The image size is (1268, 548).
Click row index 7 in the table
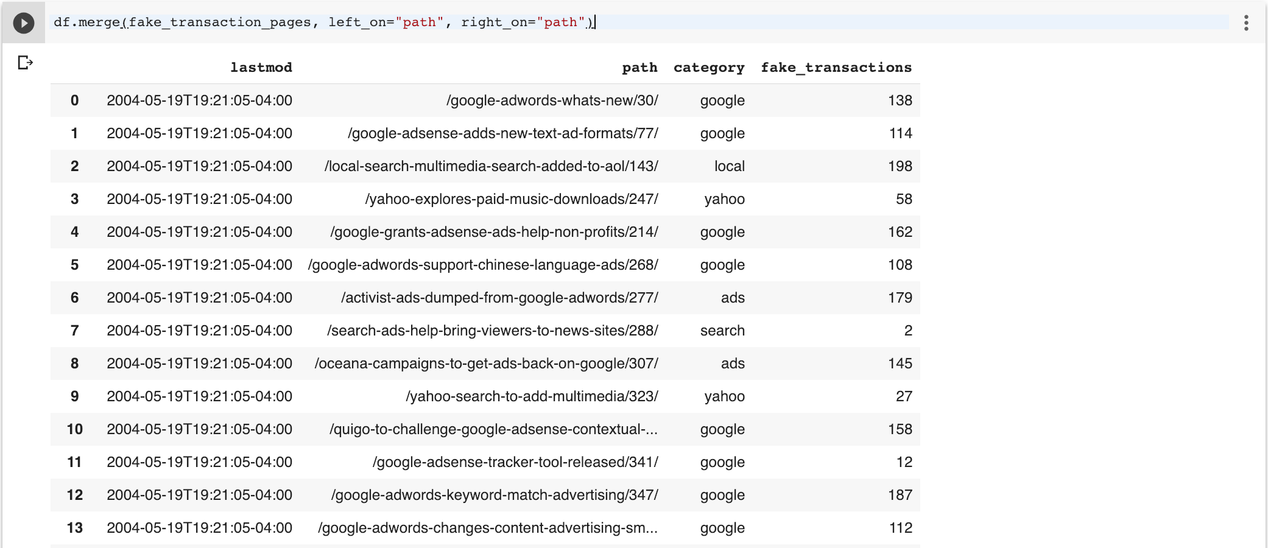(x=74, y=331)
